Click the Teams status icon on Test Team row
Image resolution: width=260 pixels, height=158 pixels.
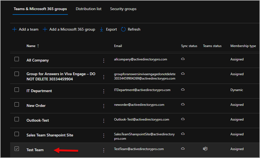[205, 149]
